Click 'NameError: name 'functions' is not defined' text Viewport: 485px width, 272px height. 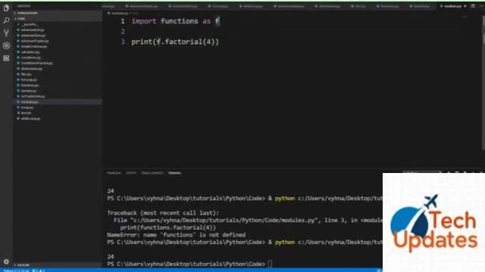point(177,235)
